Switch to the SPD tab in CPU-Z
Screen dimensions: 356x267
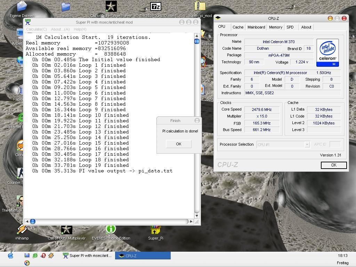(290, 27)
